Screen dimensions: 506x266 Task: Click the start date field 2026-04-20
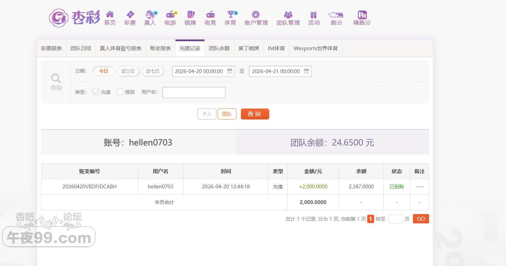click(x=204, y=71)
